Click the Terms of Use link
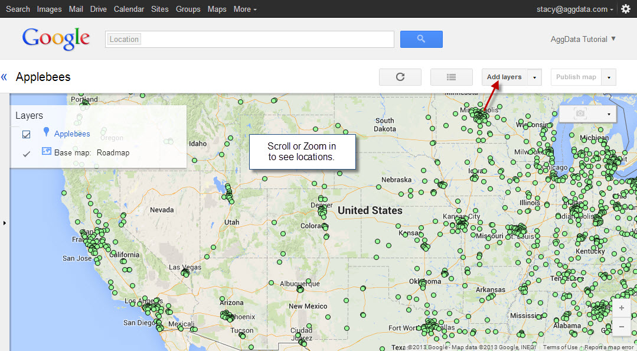This screenshot has height=351, width=637. pos(560,347)
